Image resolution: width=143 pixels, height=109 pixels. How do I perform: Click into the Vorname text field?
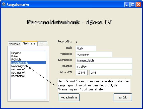(x=94, y=55)
